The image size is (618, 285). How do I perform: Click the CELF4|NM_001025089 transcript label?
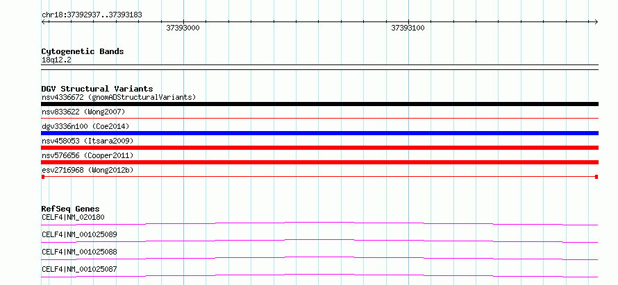[79, 234]
